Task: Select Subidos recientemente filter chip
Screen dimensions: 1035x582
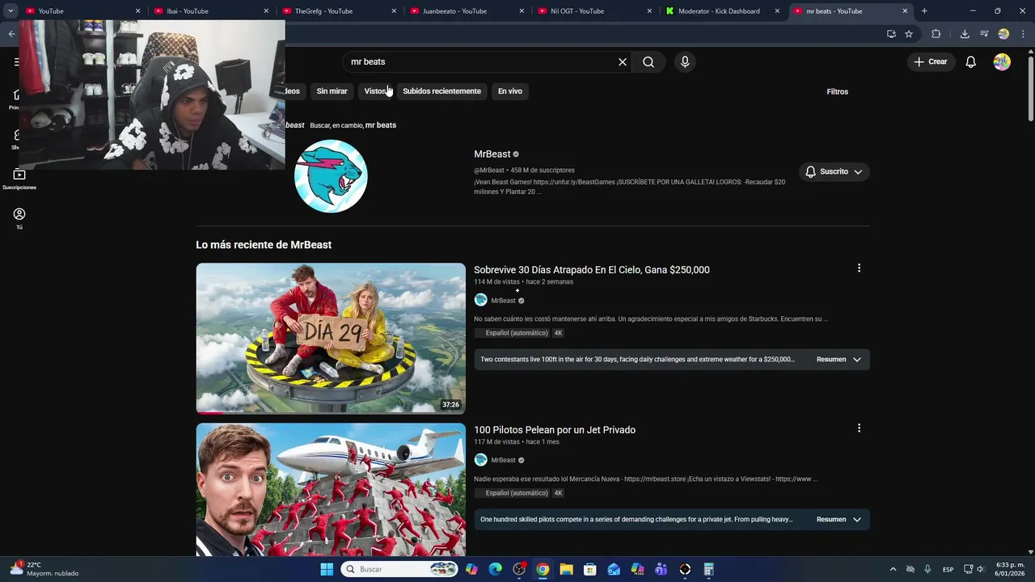Action: click(441, 91)
